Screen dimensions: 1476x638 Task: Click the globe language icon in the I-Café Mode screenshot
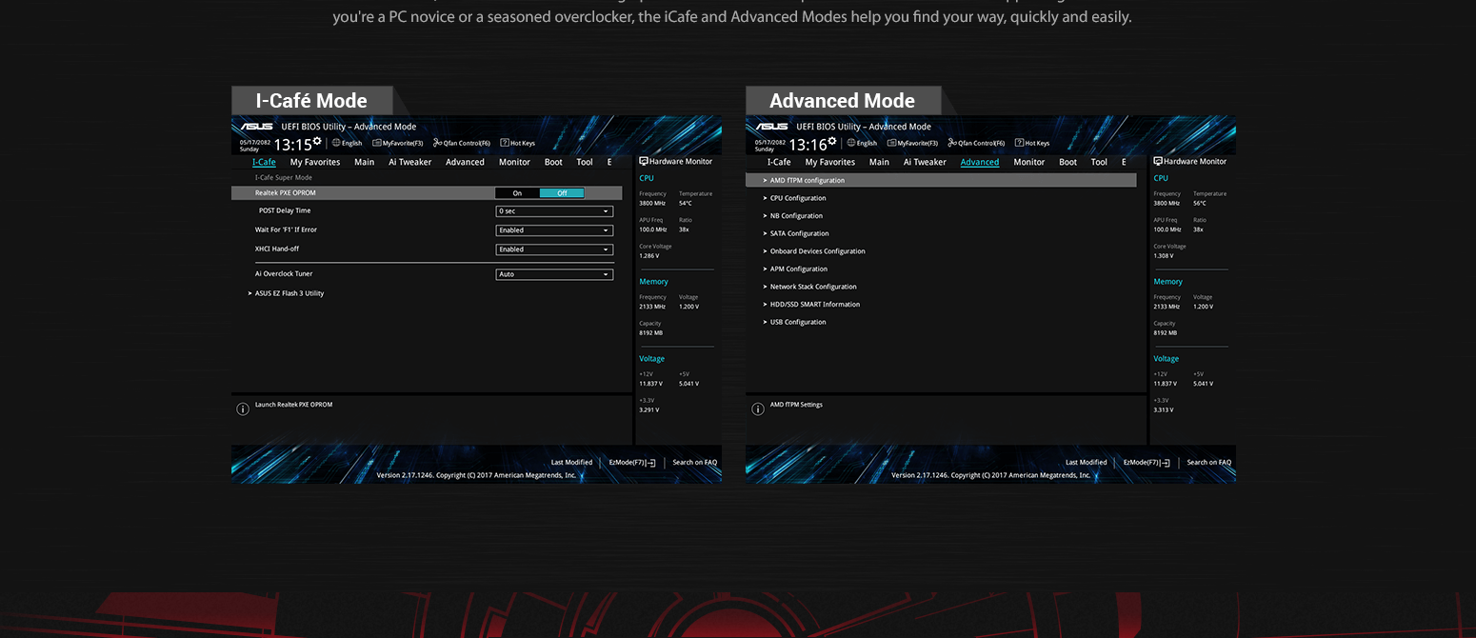[x=336, y=143]
